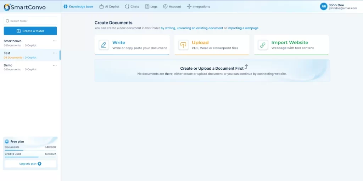Select the Test folder

click(x=30, y=55)
